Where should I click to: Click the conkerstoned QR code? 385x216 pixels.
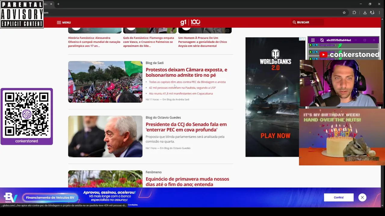coord(26,114)
